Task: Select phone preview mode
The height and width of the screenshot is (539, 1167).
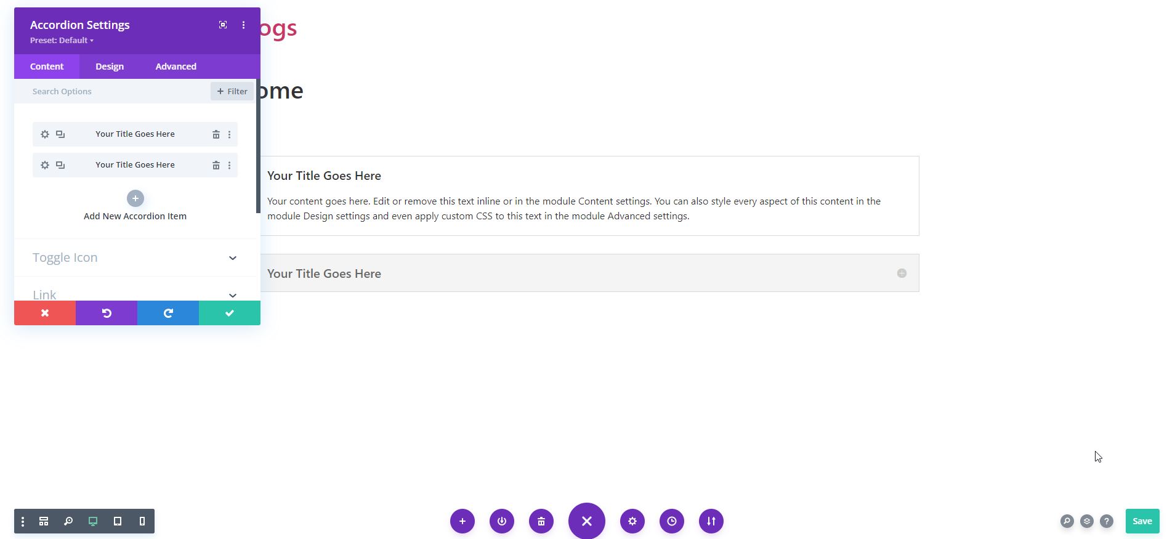Action: [x=142, y=521]
